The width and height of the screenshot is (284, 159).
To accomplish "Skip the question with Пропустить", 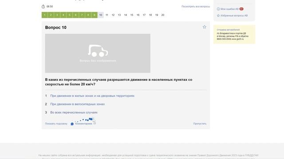I will tap(200, 124).
